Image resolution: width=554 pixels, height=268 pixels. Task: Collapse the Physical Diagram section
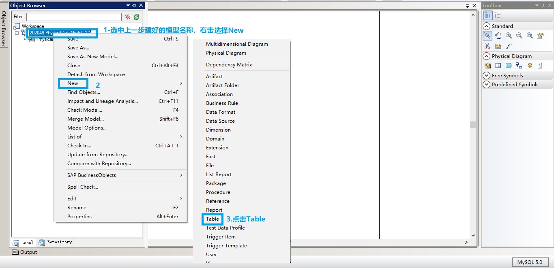point(487,56)
